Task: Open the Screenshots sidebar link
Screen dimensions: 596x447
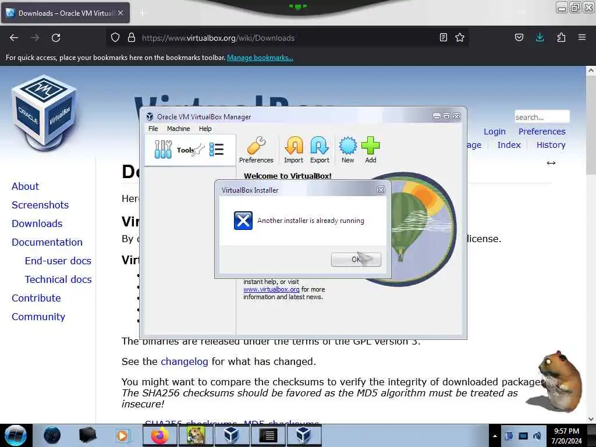Action: [x=40, y=205]
